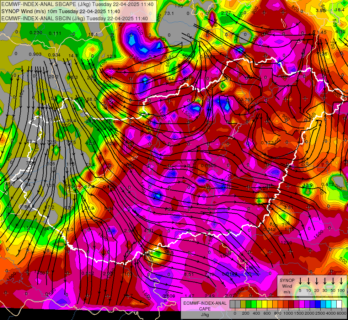Click the '58.0' value on the map

pyautogui.click(x=92, y=99)
